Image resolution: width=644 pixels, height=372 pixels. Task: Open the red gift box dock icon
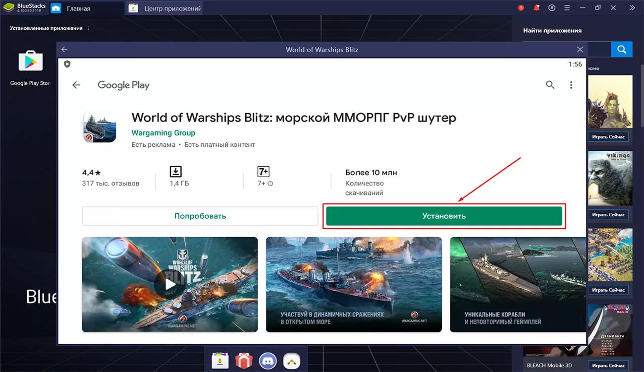244,361
